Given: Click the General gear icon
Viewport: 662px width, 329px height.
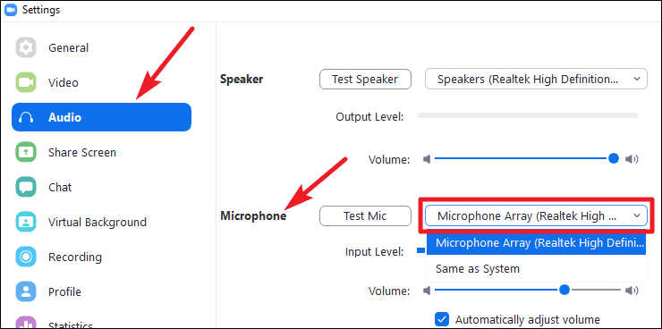Looking at the screenshot, I should [x=26, y=47].
